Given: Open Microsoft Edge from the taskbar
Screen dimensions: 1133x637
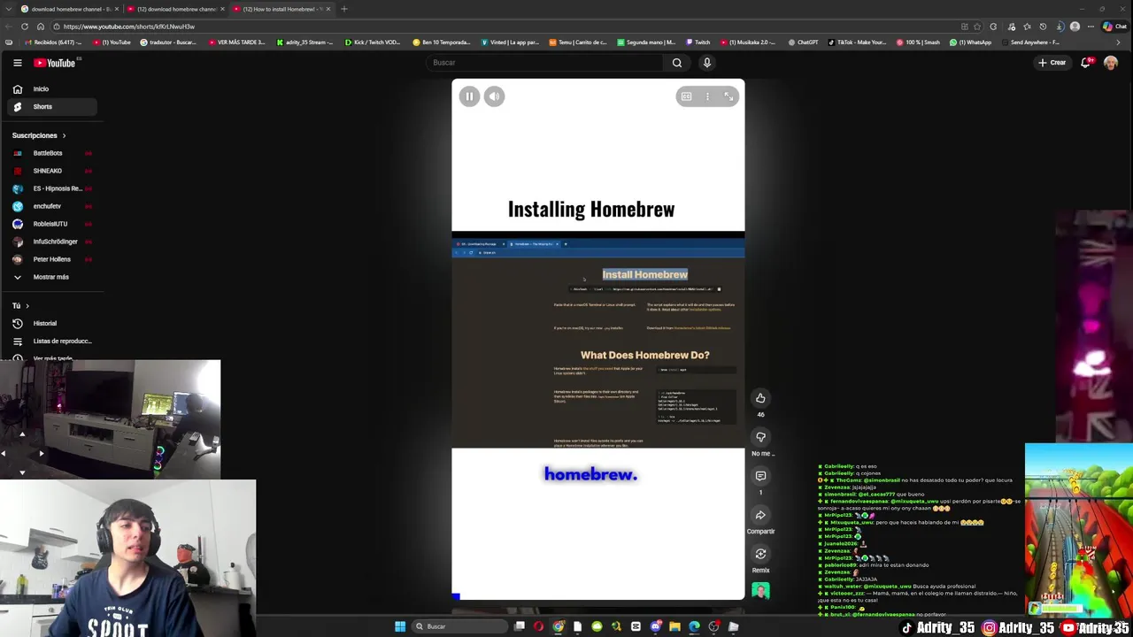Looking at the screenshot, I should tap(694, 626).
